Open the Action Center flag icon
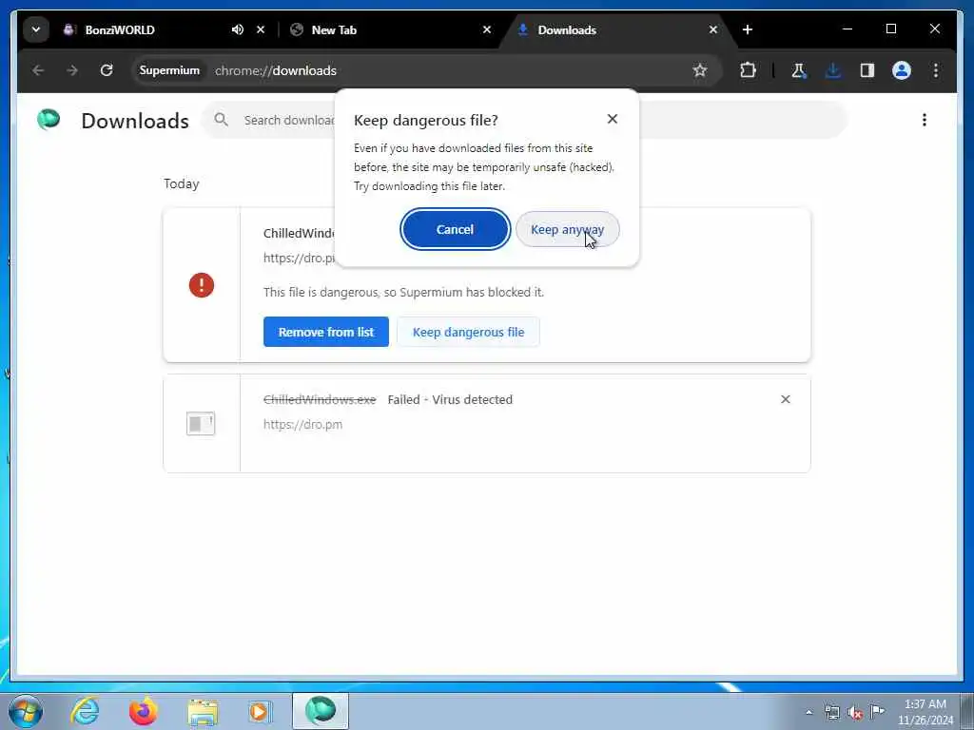Viewport: 974px width, 730px height. pos(877,711)
